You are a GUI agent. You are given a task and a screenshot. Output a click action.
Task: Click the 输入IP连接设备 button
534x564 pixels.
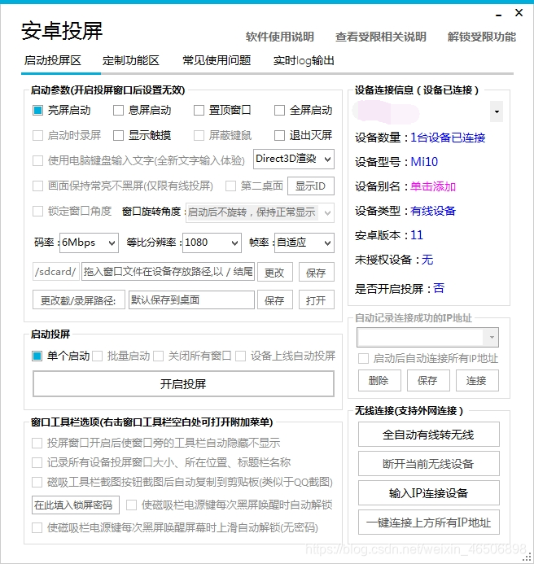click(x=428, y=493)
